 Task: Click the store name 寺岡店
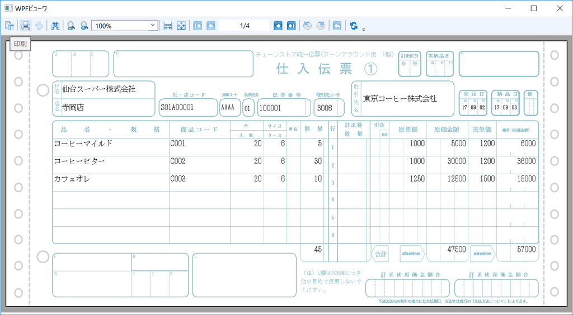(73, 107)
